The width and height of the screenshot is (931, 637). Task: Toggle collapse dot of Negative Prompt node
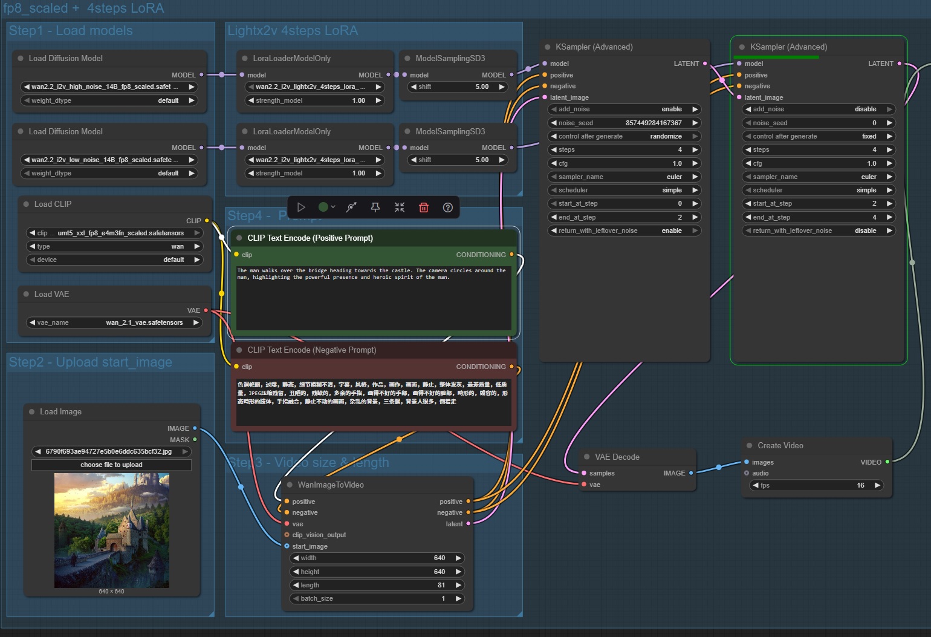click(x=239, y=350)
